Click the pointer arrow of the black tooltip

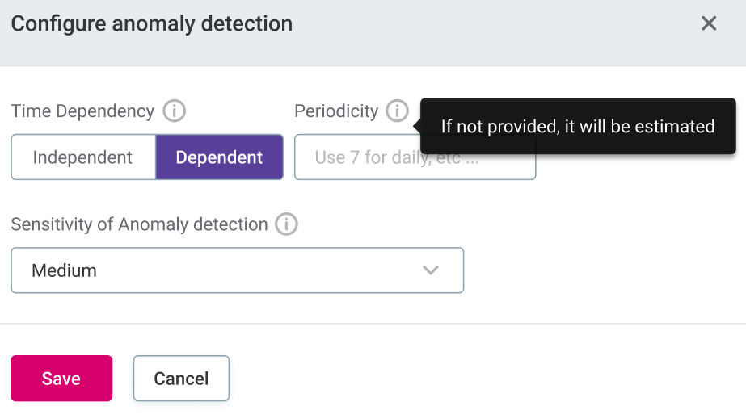417,126
